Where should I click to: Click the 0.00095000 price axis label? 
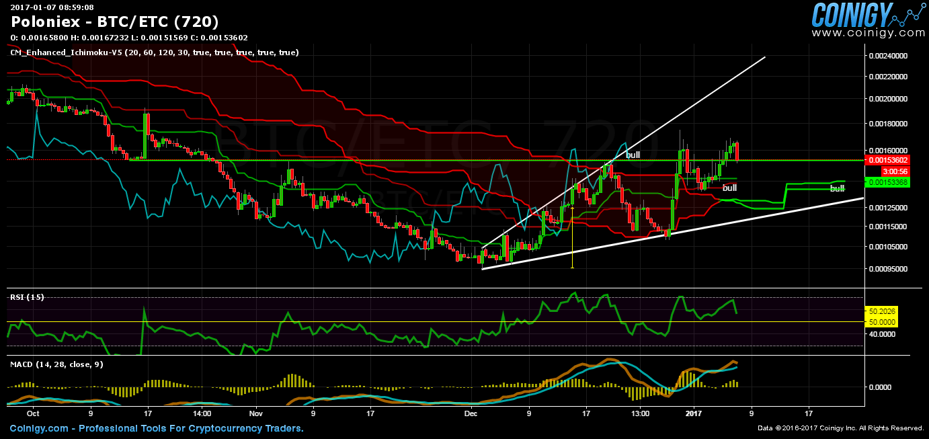[x=889, y=269]
